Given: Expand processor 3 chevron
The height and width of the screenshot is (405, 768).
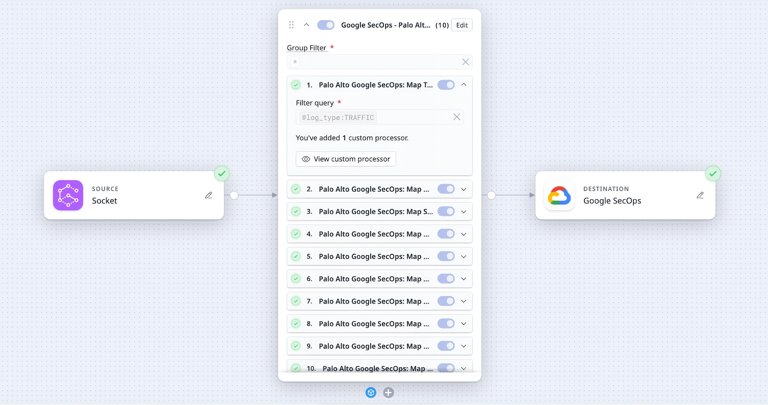Looking at the screenshot, I should point(464,212).
